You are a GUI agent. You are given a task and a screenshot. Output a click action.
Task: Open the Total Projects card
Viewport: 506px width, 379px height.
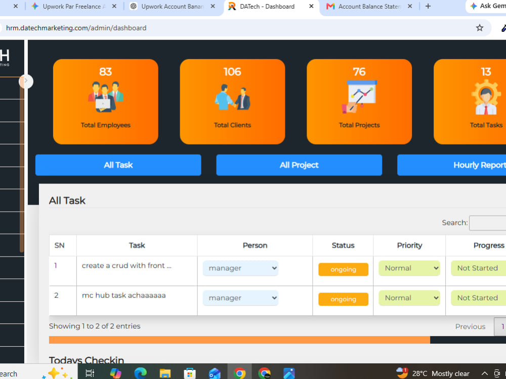(359, 102)
